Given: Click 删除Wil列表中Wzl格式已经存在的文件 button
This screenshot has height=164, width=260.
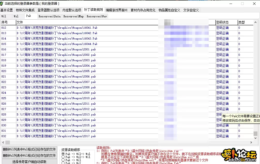Looking at the screenshot, I should [29, 150].
